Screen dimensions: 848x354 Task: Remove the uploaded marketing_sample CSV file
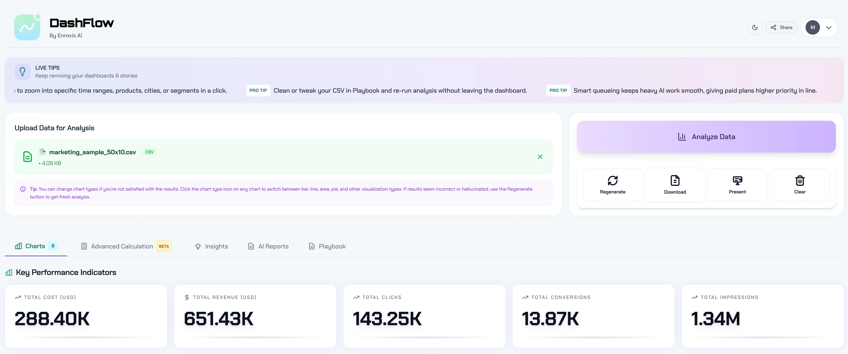540,157
